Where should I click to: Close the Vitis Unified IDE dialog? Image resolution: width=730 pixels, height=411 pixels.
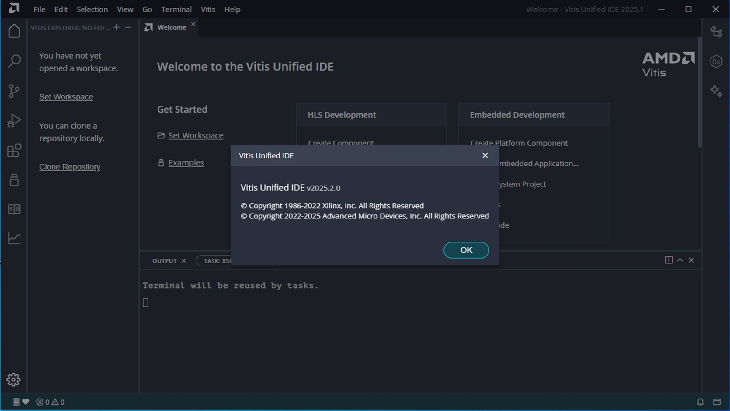pos(485,155)
